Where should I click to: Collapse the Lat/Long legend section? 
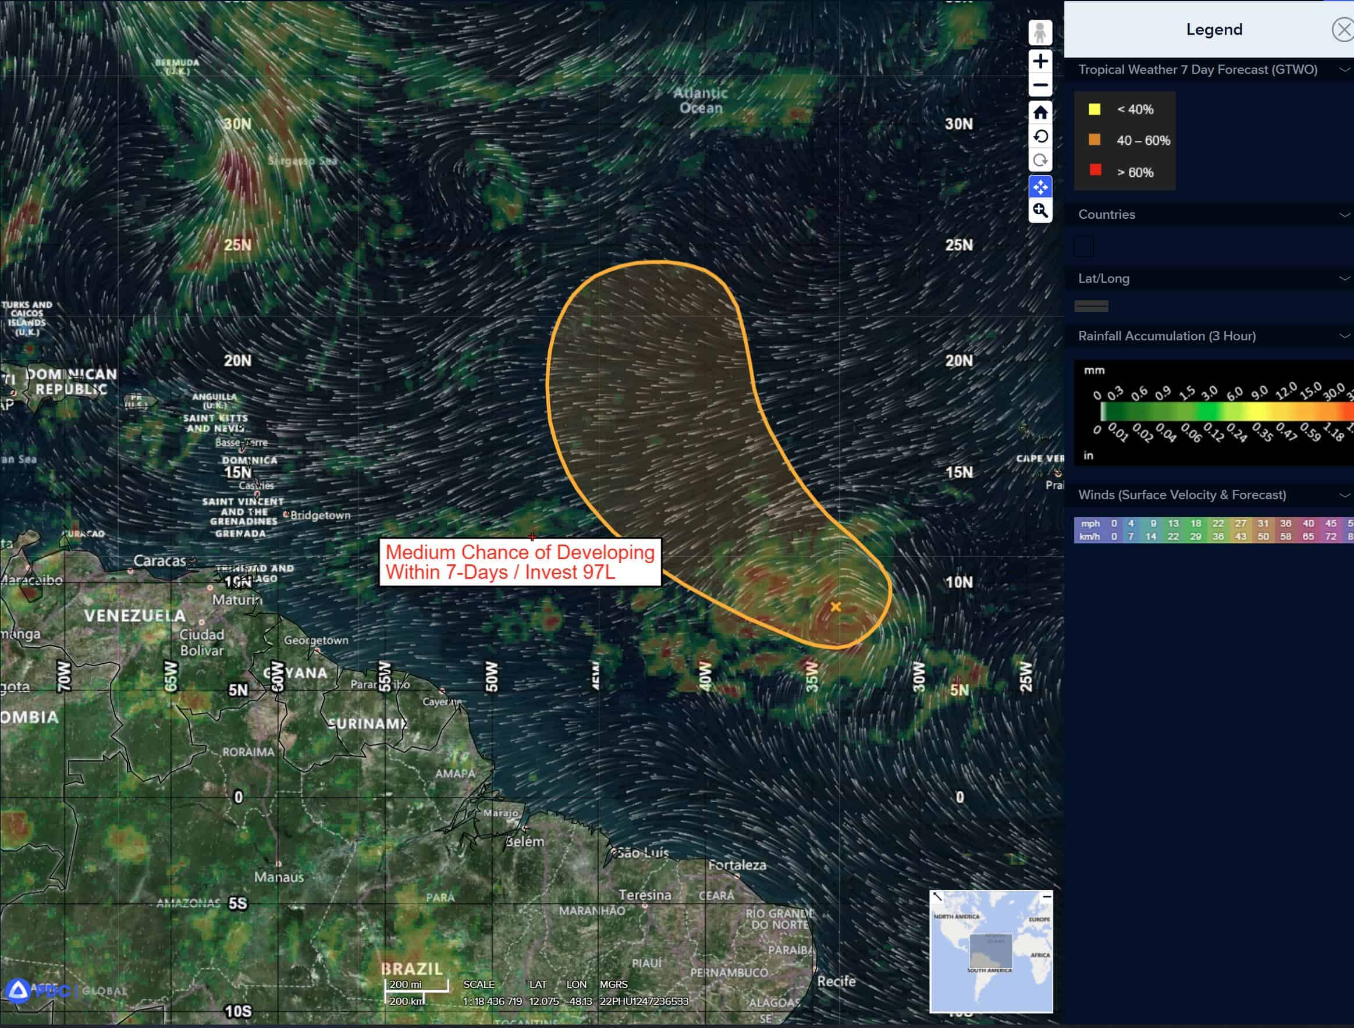tap(1344, 279)
